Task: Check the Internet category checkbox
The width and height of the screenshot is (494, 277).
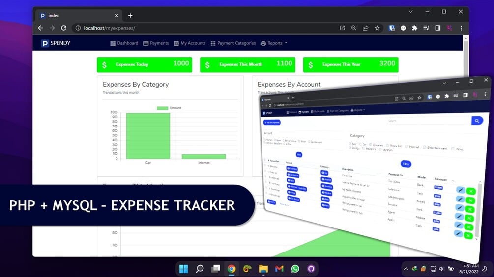Action: pos(407,146)
